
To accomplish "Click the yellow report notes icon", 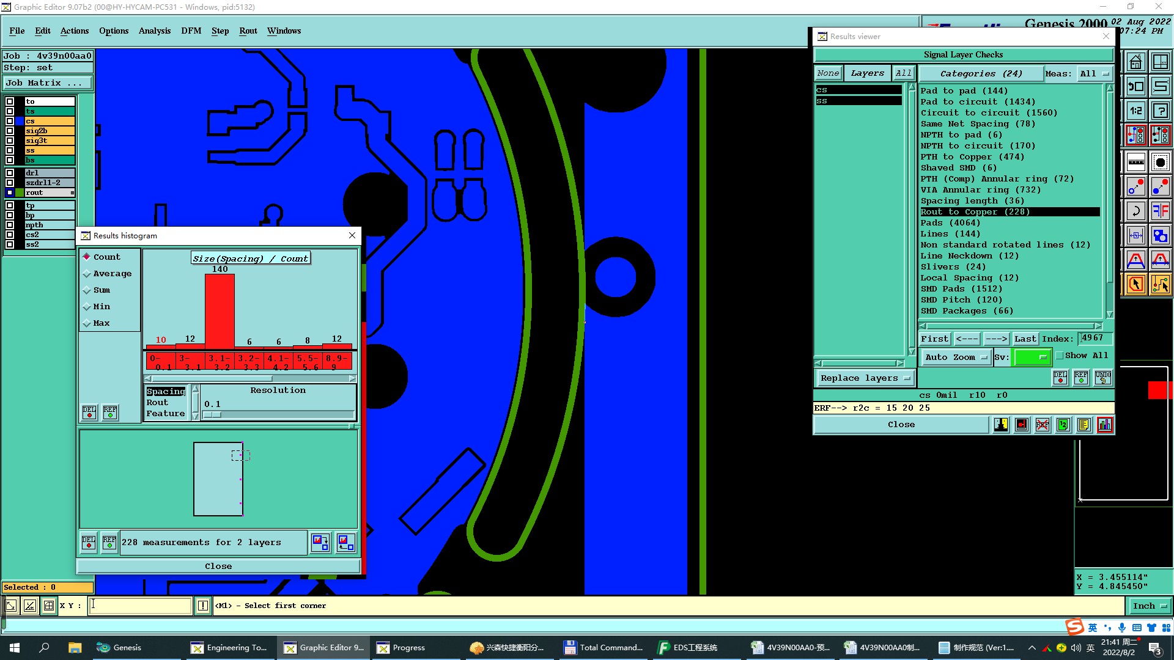I will 1084,425.
